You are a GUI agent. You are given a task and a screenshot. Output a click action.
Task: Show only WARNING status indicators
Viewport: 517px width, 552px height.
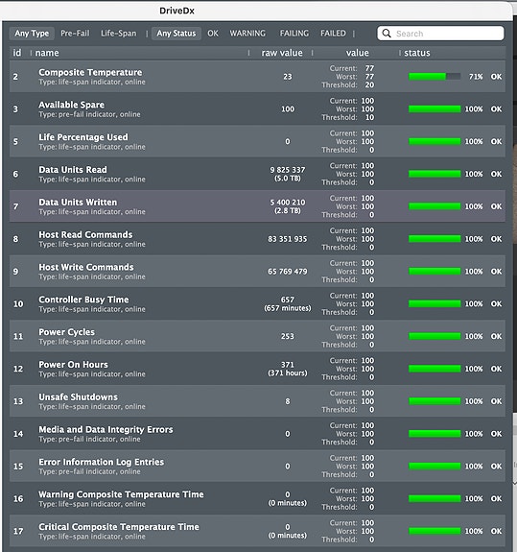(247, 34)
